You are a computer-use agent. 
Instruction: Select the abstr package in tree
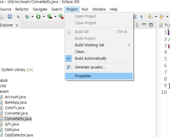click(4, 81)
